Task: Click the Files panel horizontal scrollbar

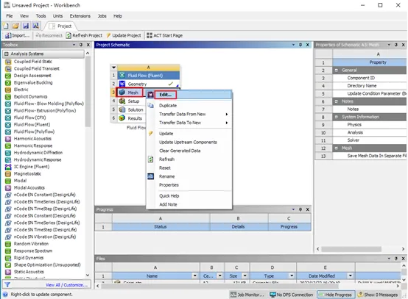Action: point(219,286)
